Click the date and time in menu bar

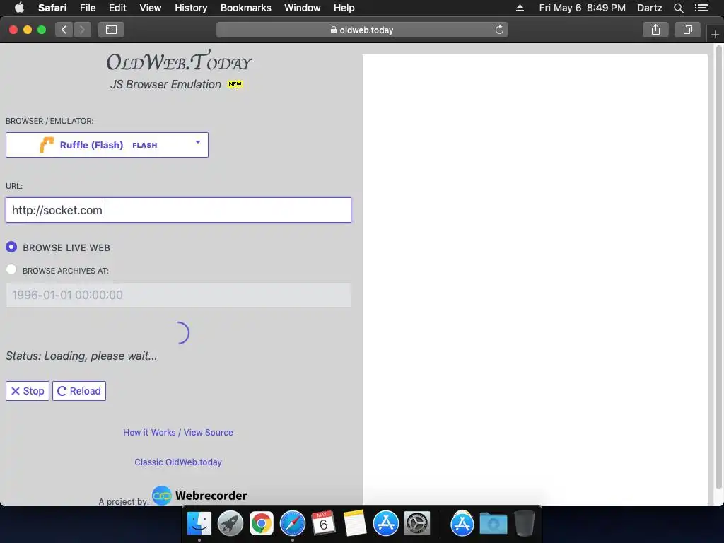tap(582, 8)
